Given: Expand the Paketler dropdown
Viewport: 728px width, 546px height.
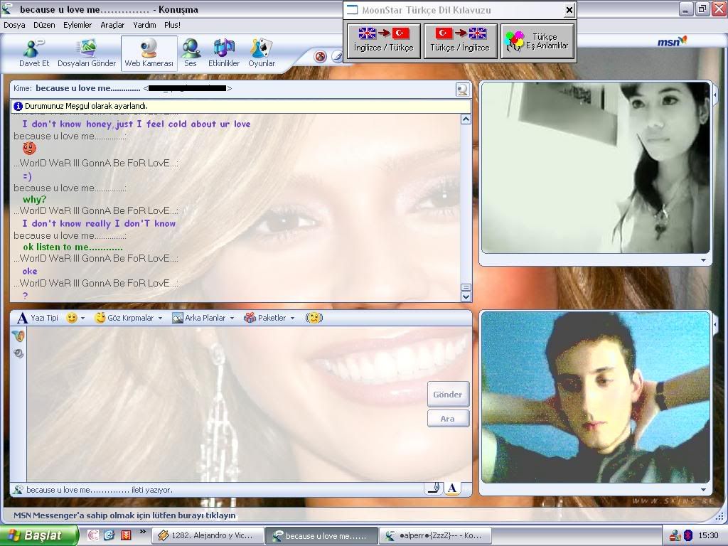Looking at the screenshot, I should pyautogui.click(x=269, y=318).
